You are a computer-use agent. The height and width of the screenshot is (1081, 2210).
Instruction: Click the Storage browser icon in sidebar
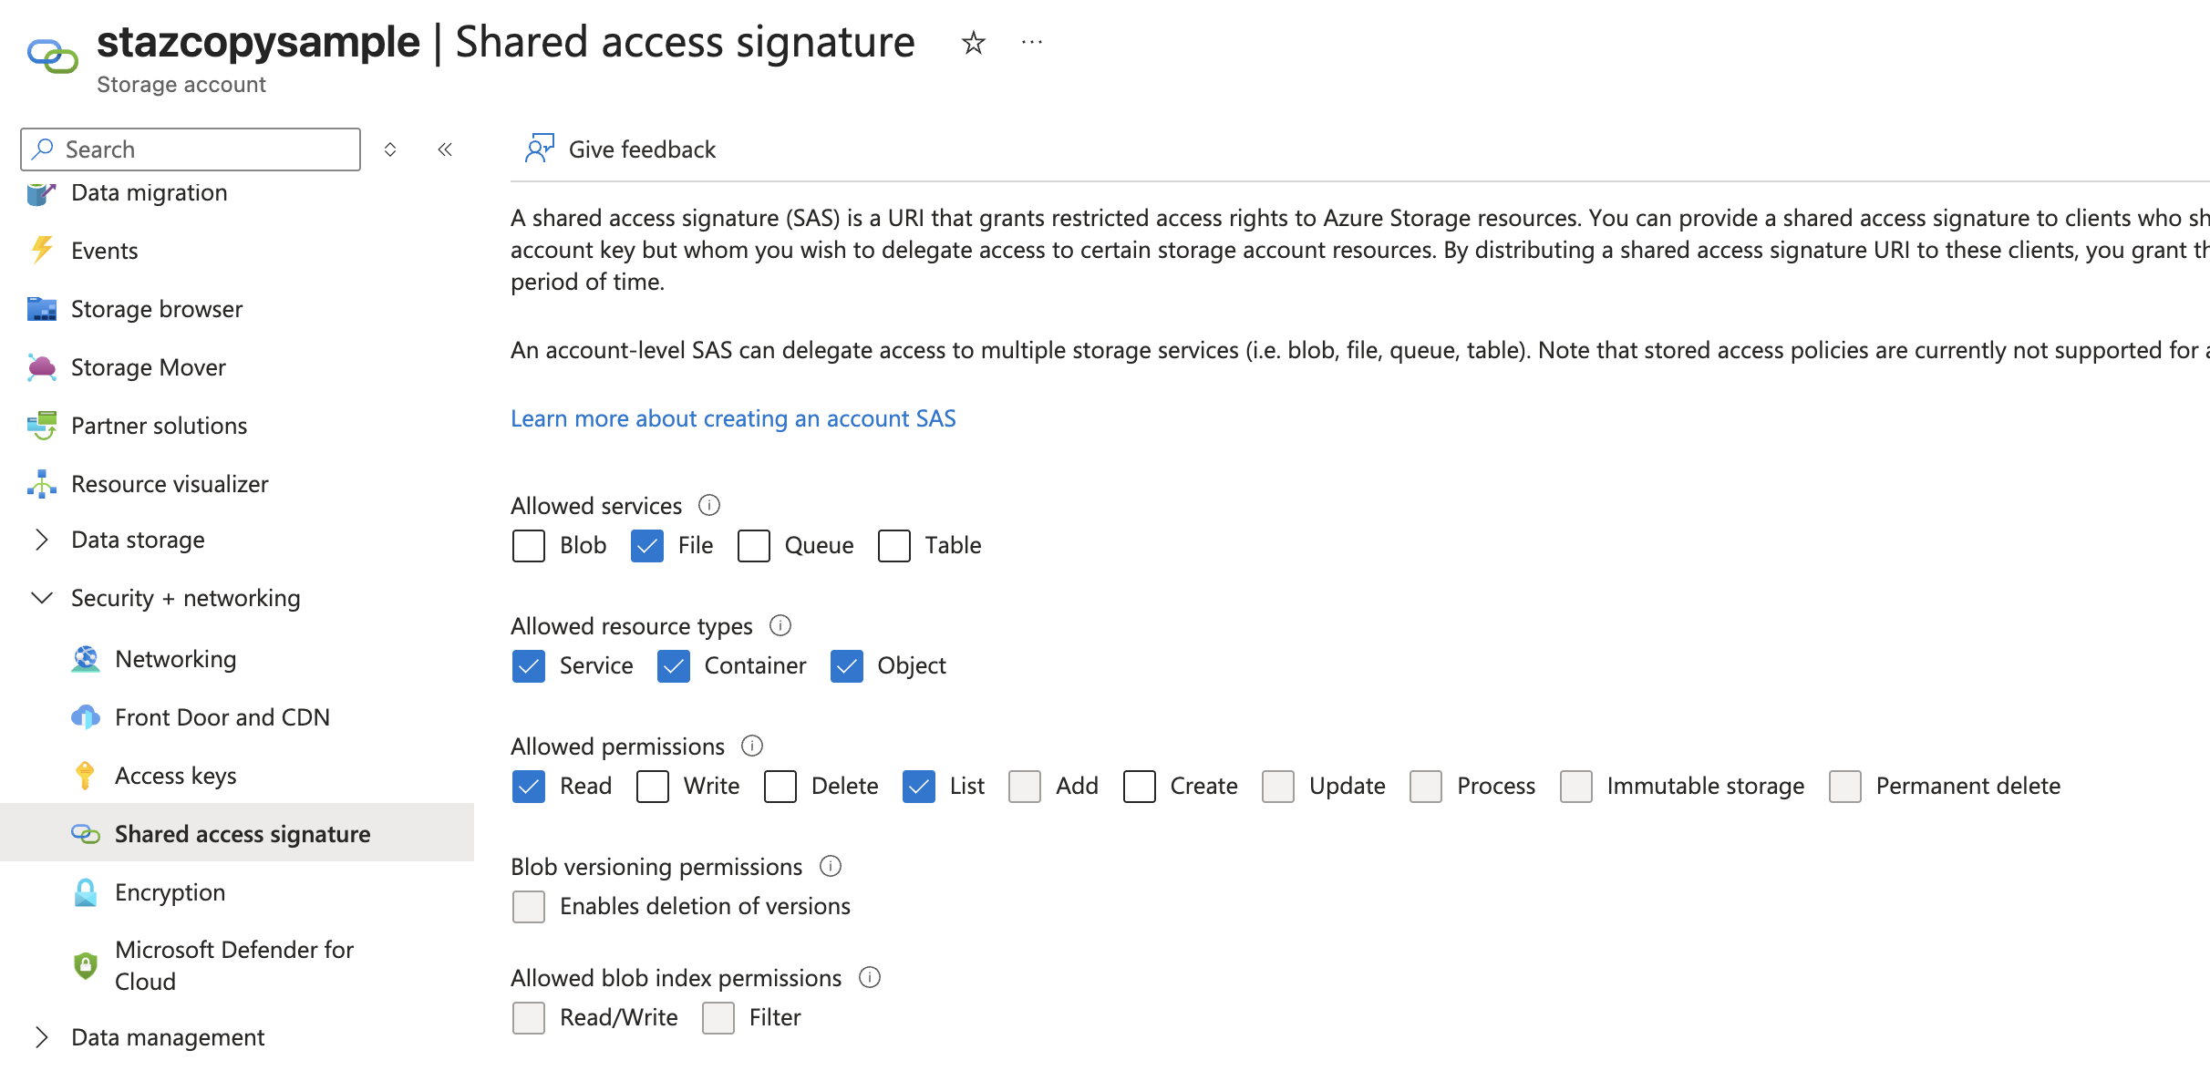pyautogui.click(x=41, y=309)
